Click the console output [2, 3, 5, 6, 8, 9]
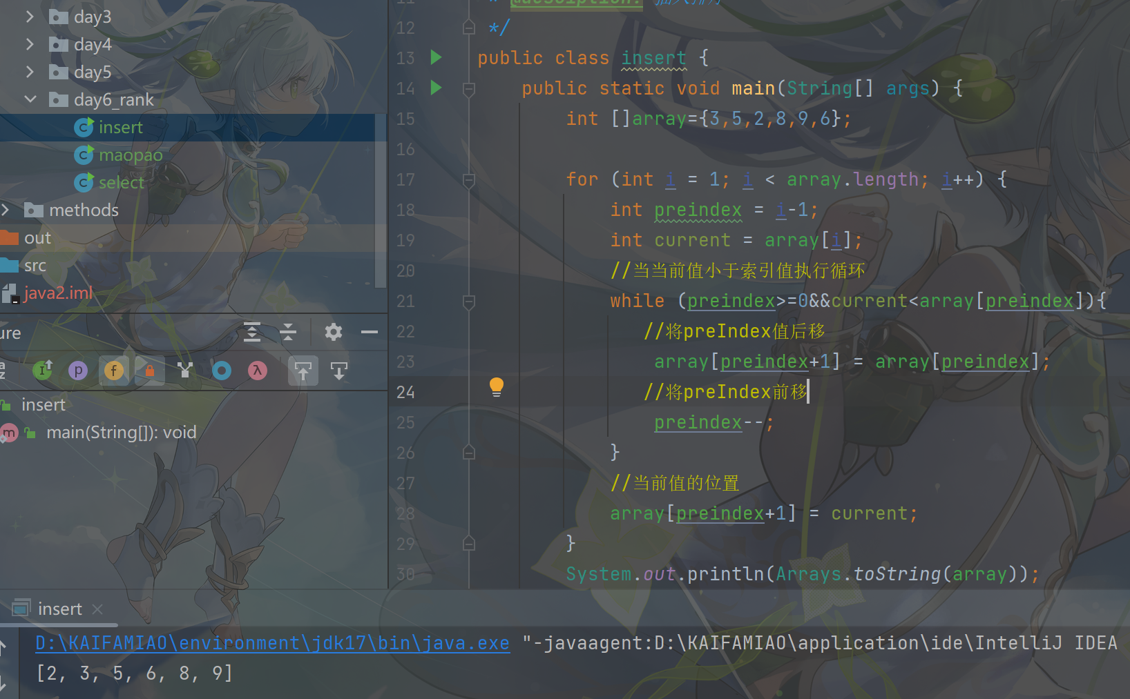The image size is (1130, 699). click(135, 673)
